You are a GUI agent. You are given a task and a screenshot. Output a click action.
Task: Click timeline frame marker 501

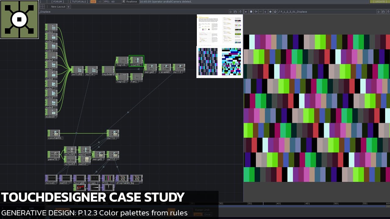tap(336, 203)
